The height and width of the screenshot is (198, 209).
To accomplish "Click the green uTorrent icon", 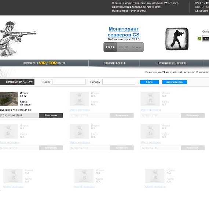I will [x=199, y=39].
